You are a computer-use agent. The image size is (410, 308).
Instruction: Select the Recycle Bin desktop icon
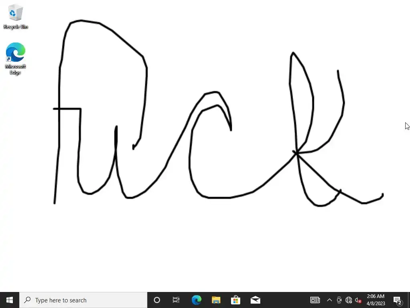click(x=16, y=16)
